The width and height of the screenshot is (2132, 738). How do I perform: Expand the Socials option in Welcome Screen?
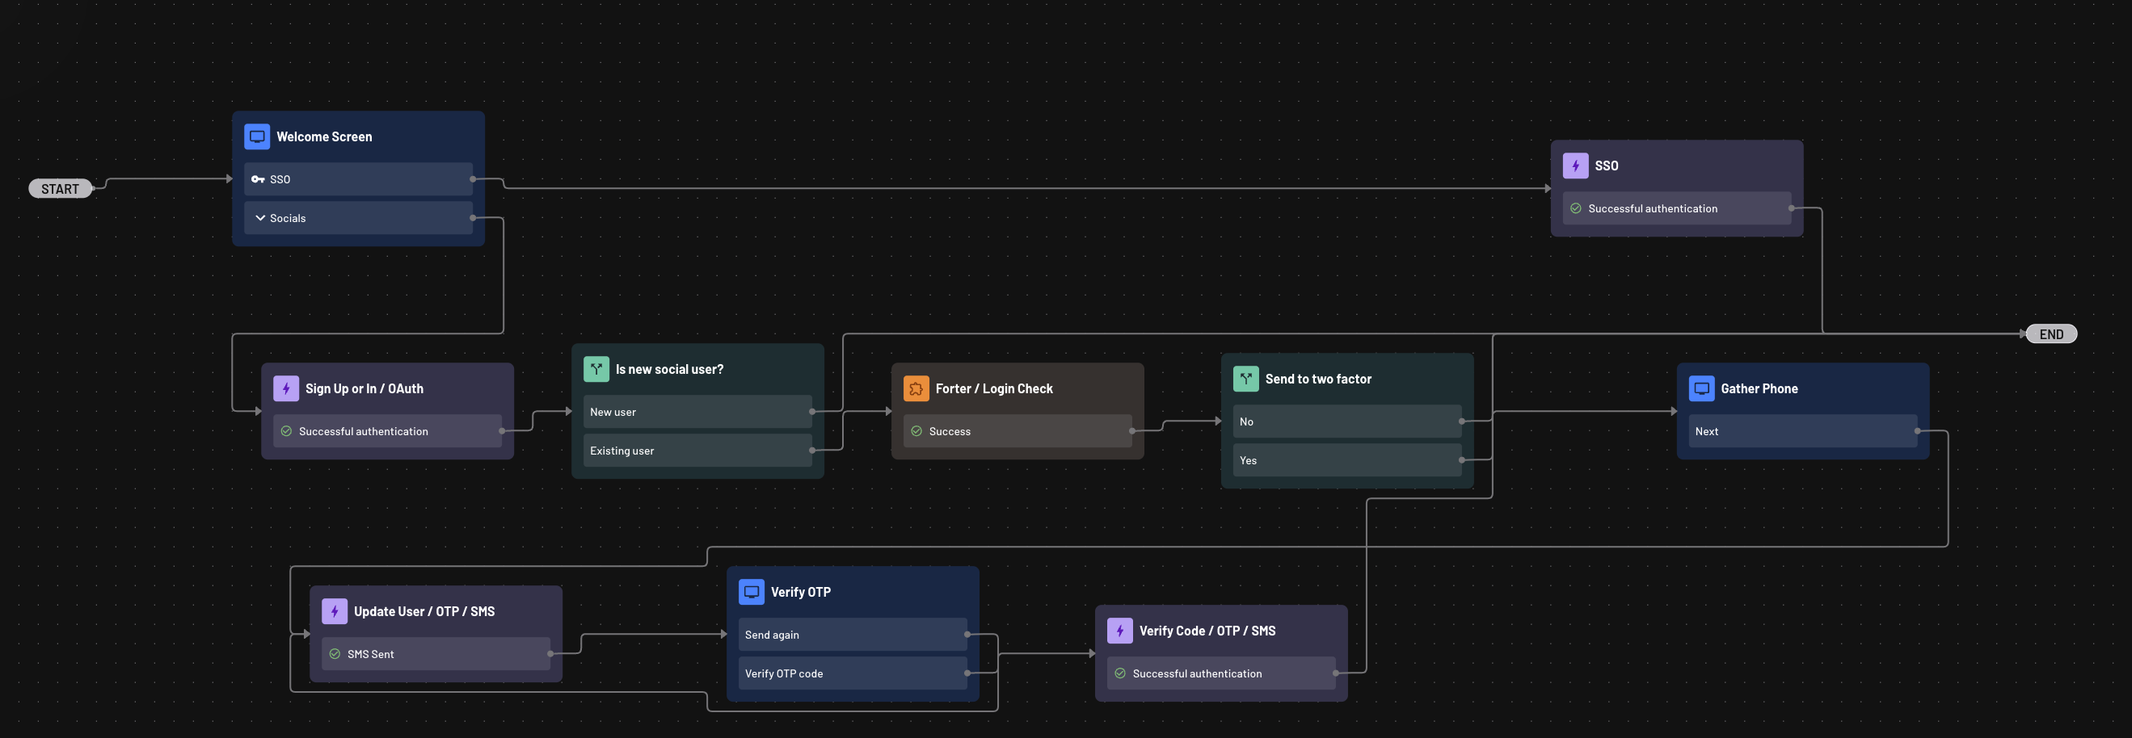[259, 217]
